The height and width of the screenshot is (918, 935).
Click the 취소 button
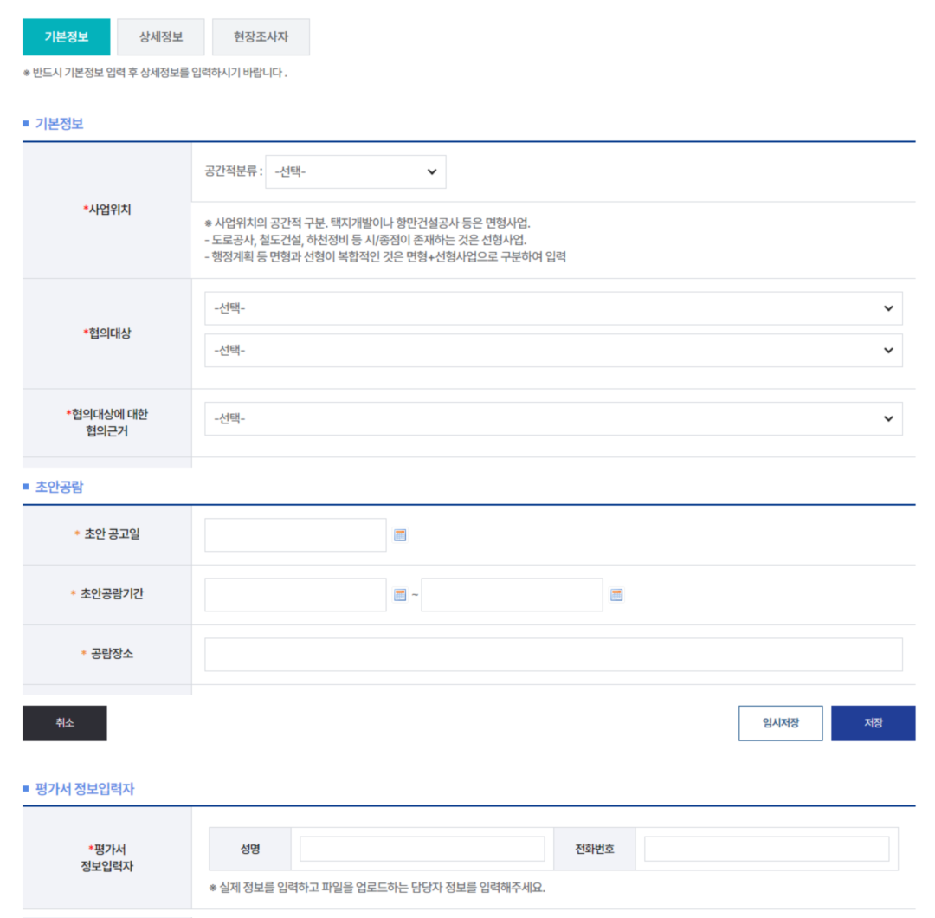(65, 723)
